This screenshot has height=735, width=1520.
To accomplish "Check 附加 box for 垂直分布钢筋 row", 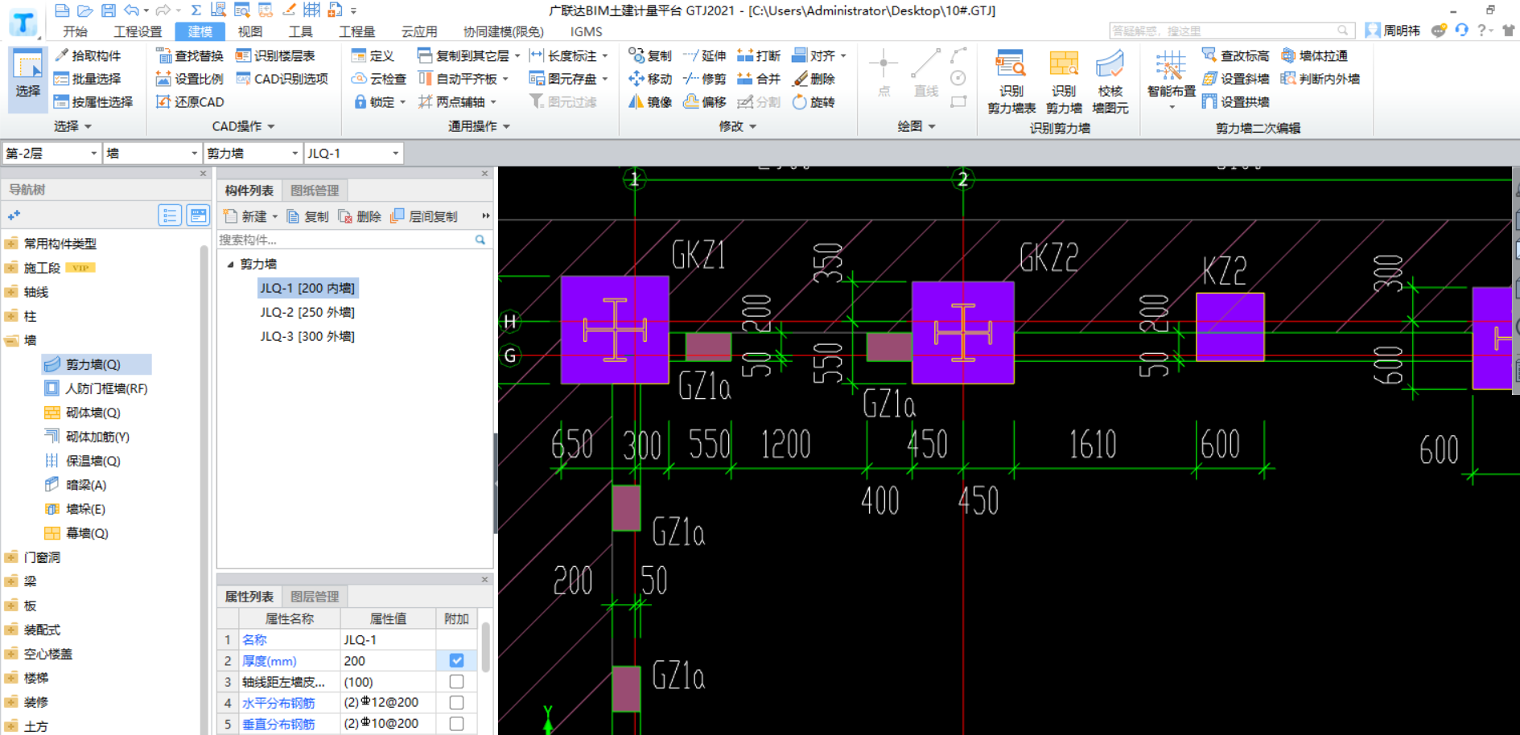I will click(456, 723).
